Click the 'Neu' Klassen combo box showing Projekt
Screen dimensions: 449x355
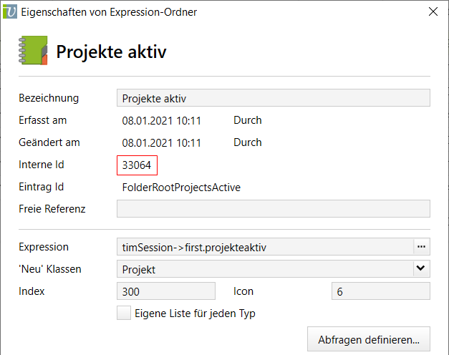(265, 269)
